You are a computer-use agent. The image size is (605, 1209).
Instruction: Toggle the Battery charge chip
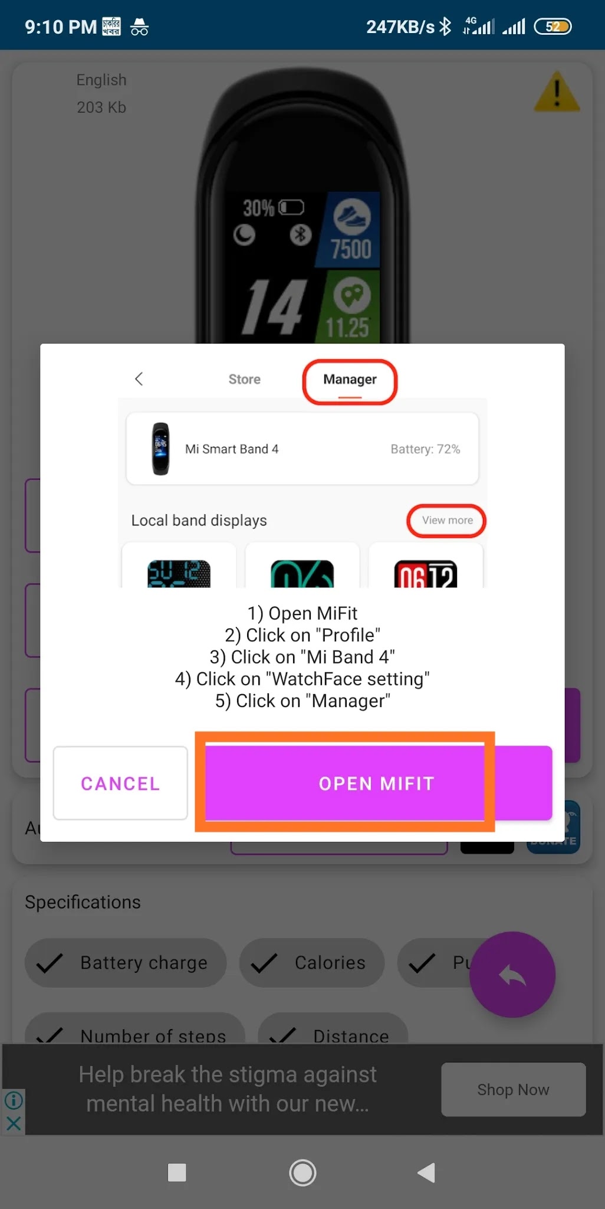126,963
